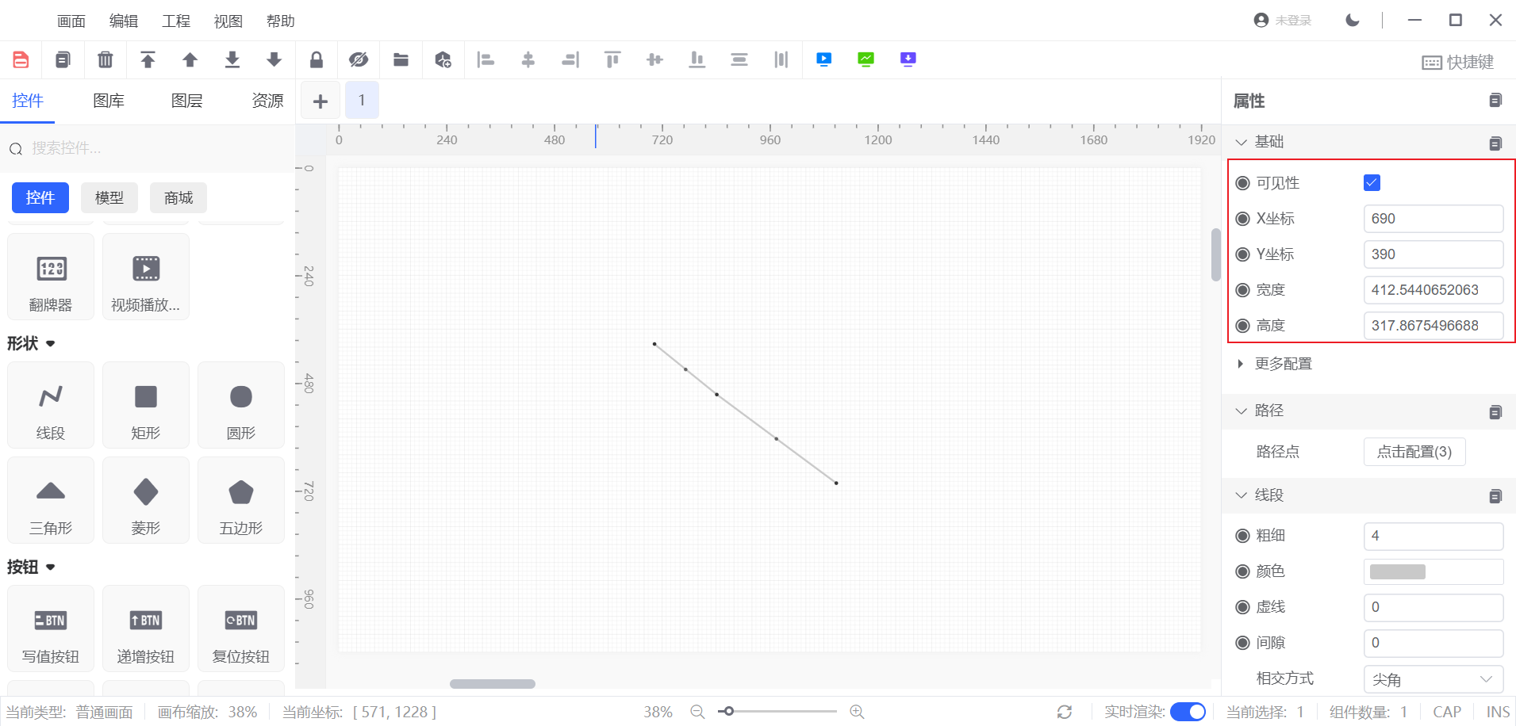Add the 翻牌器 flip counter widget
The height and width of the screenshot is (726, 1516).
51,277
